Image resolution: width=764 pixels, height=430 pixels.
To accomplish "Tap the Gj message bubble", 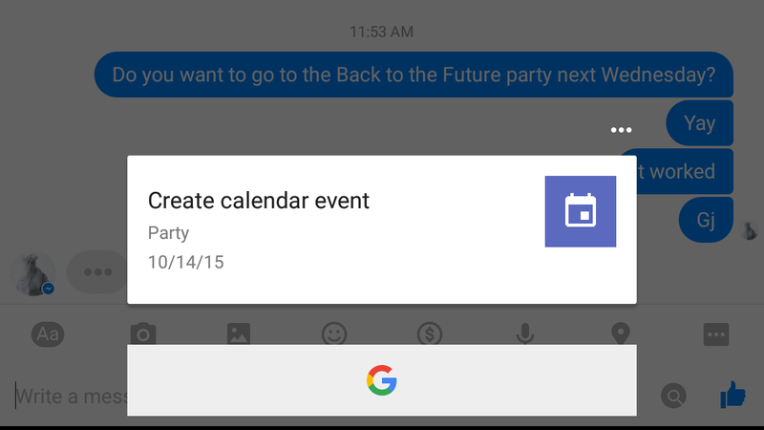I will click(706, 220).
